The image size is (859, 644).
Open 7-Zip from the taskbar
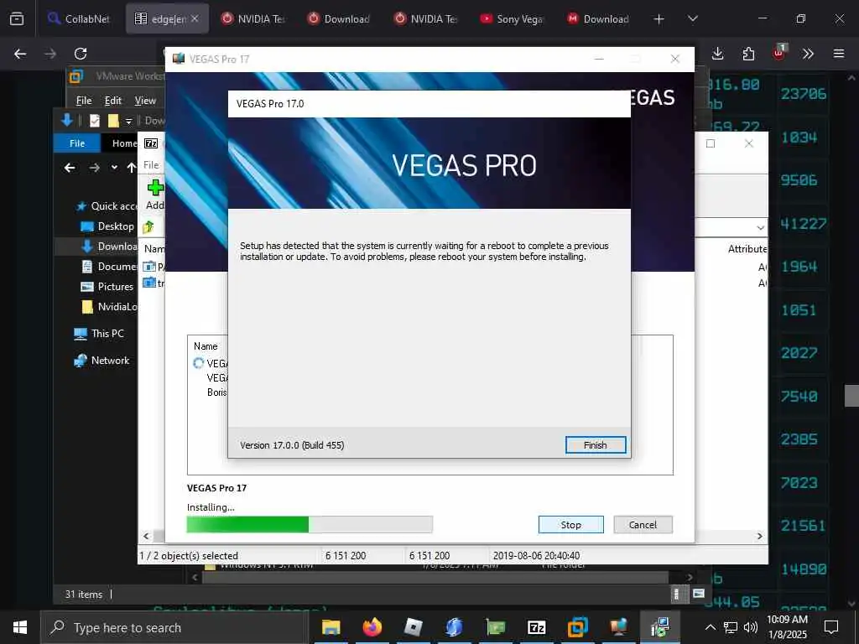536,627
